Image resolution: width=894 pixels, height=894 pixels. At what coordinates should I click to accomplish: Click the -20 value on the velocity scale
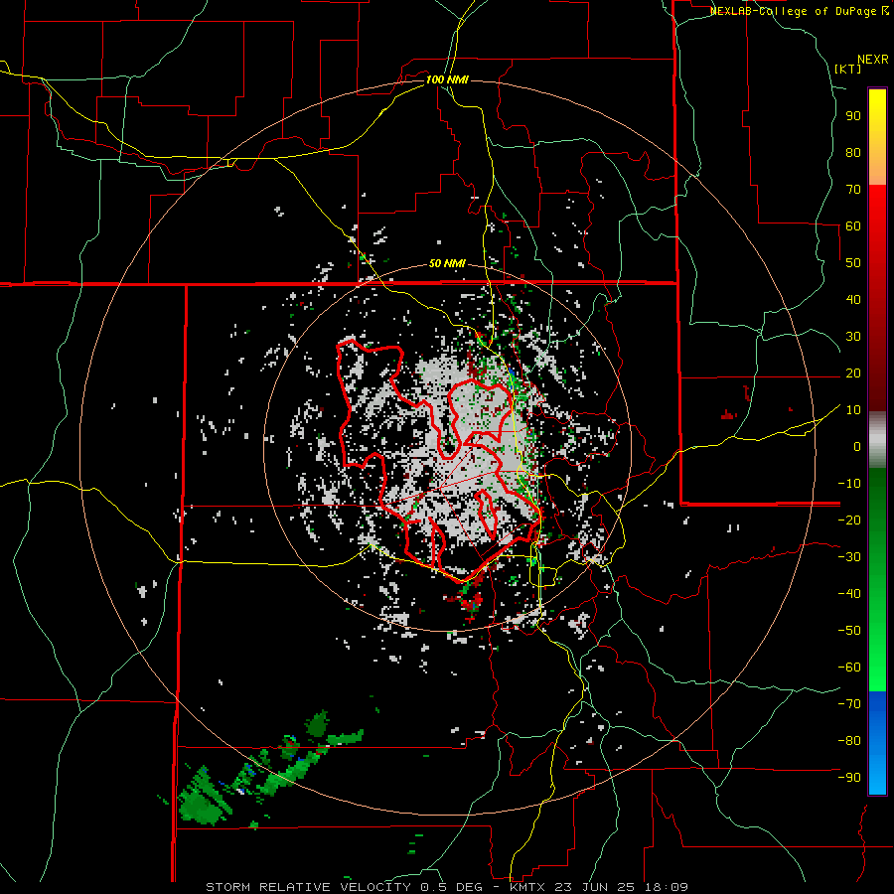tap(849, 520)
